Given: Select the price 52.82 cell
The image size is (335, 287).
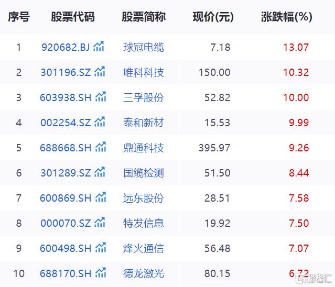Looking at the screenshot, I should (x=218, y=97).
